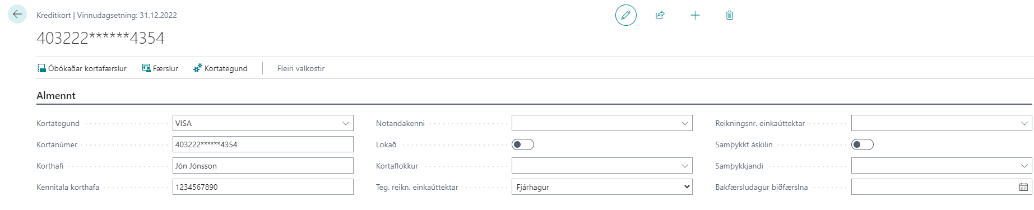Open the Kortategund action
Viewport: 1034px width, 210px height.
pos(220,68)
